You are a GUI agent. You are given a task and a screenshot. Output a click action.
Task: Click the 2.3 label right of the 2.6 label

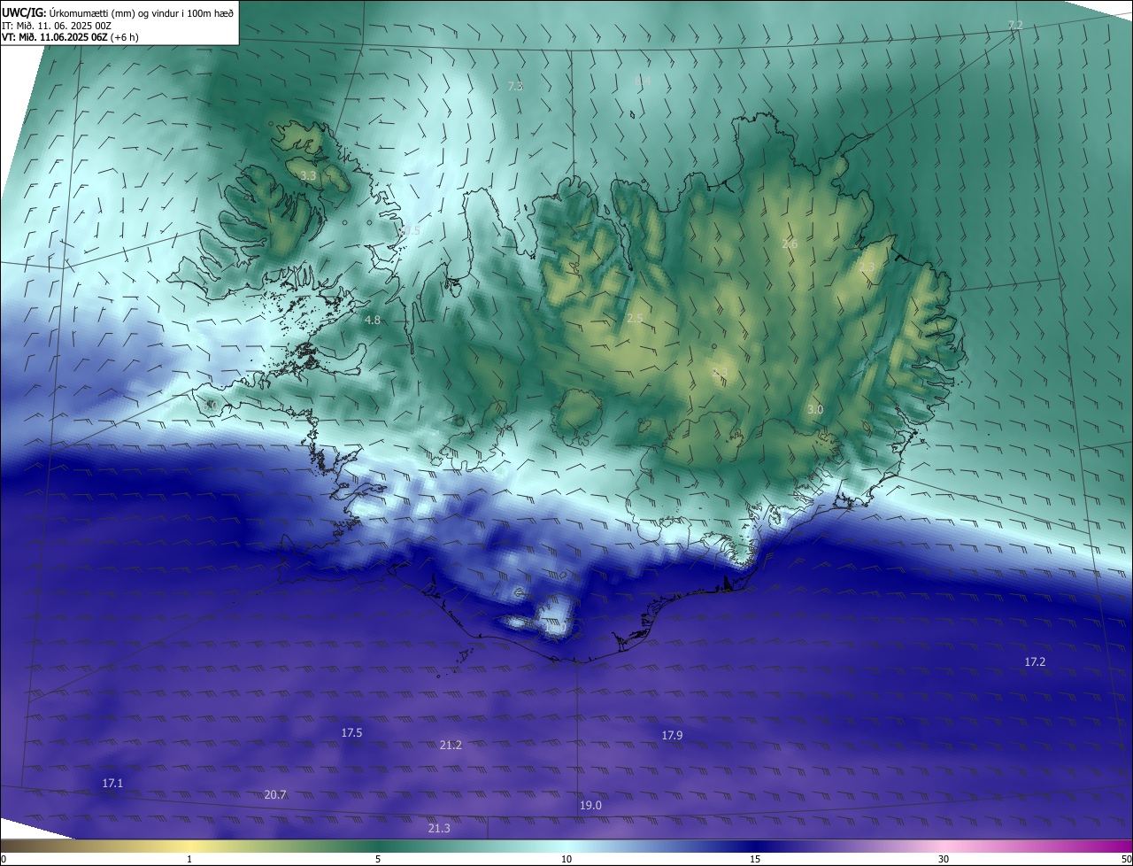[867, 267]
